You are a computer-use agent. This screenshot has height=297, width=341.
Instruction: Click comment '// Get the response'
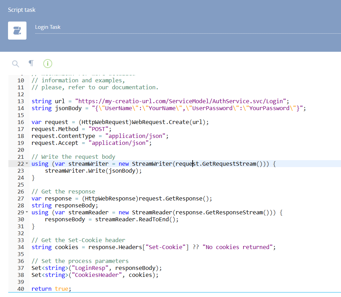tap(63, 191)
